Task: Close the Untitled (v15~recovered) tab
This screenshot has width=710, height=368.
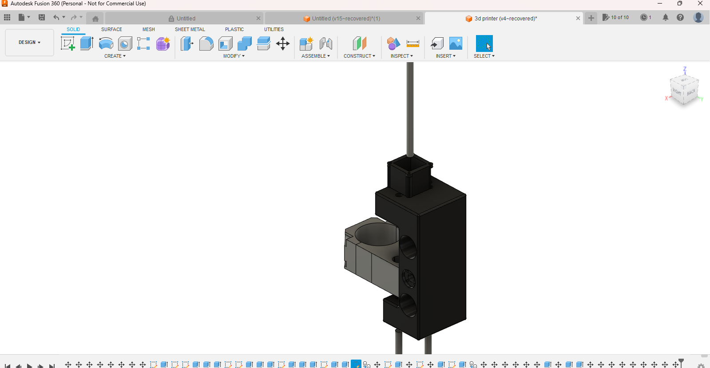Action: click(418, 18)
